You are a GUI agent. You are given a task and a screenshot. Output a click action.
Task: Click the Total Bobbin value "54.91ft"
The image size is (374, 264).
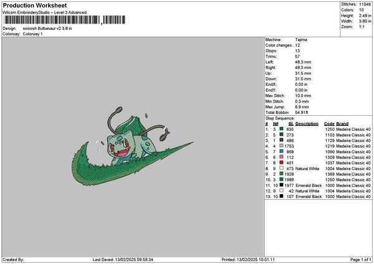302,113
